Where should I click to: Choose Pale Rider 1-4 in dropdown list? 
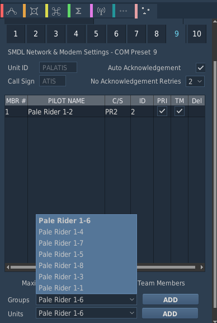86,232
